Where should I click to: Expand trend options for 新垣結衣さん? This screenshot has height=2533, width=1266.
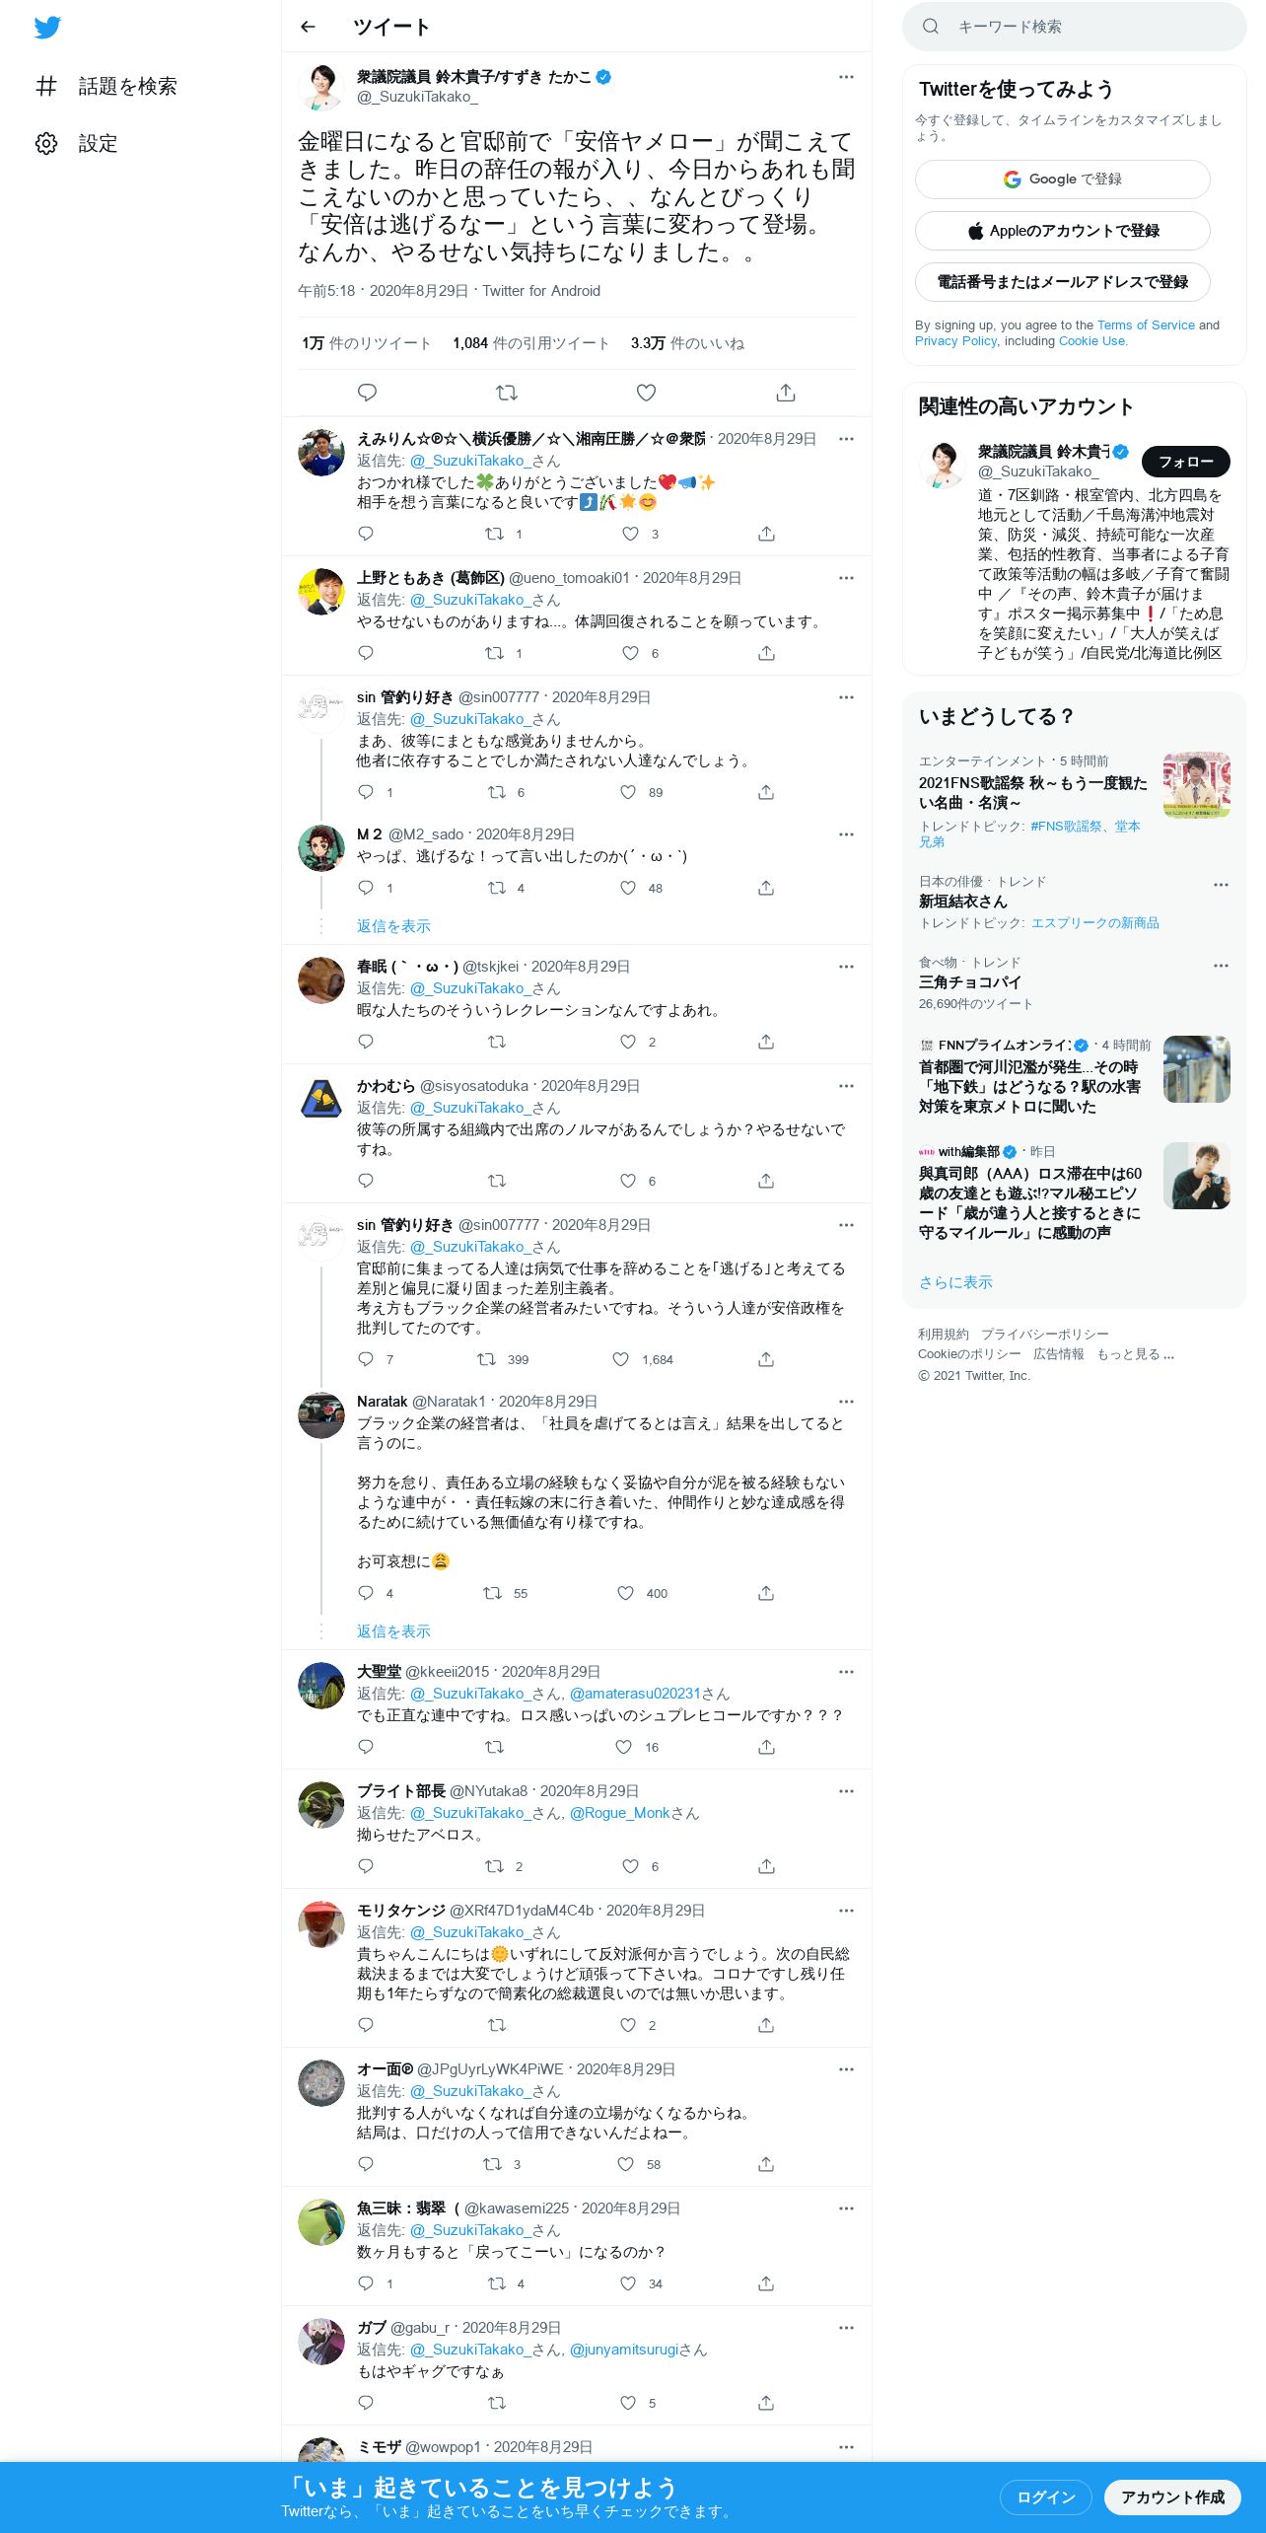1221,885
